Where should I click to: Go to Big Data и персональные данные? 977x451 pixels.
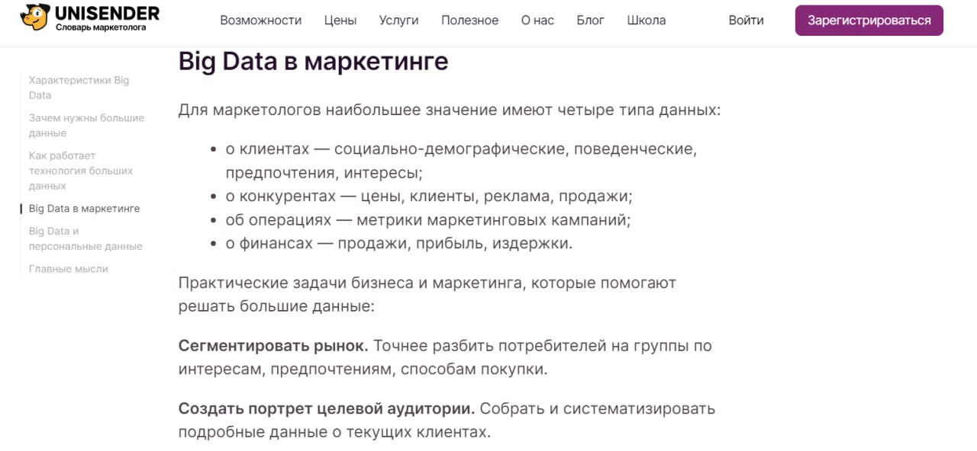pyautogui.click(x=85, y=238)
